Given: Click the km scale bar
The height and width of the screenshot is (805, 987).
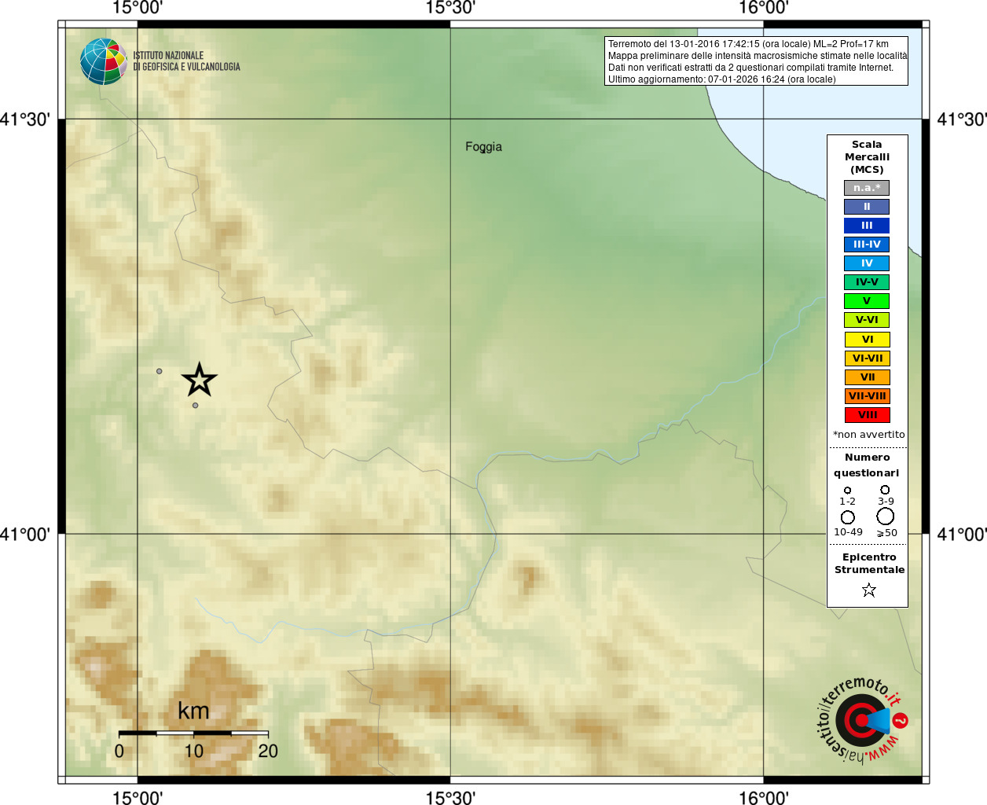Looking at the screenshot, I should click(193, 733).
